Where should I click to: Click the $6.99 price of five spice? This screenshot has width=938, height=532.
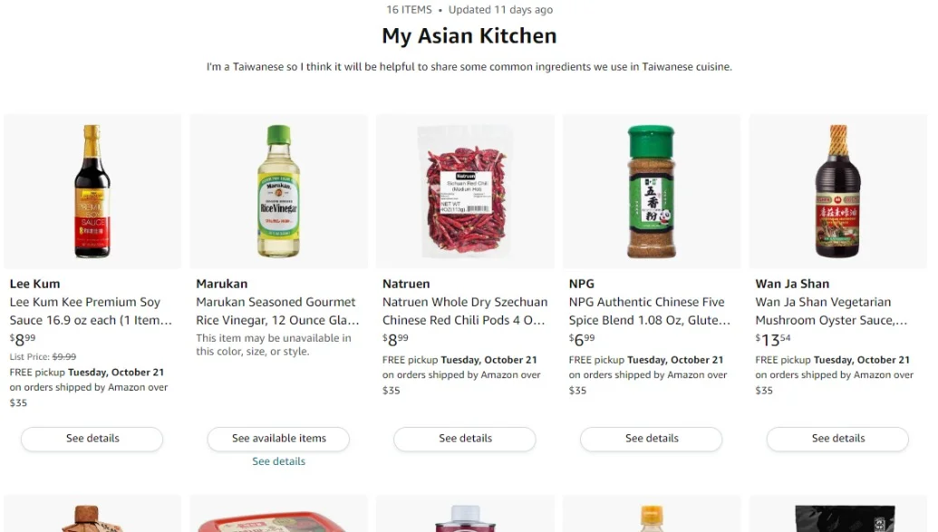(582, 340)
